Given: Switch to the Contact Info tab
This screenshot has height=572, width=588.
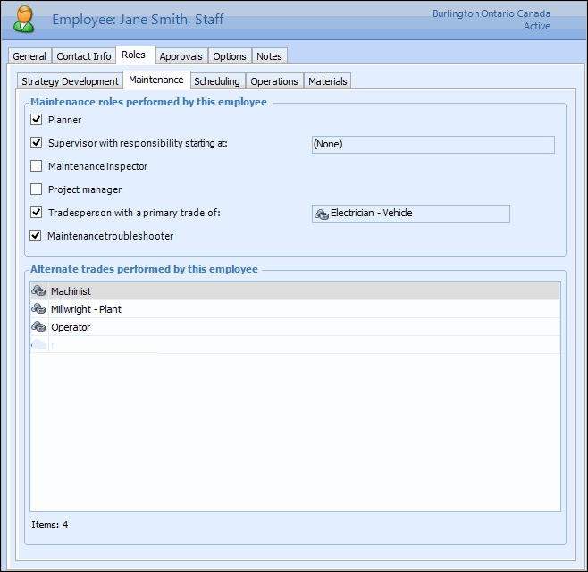Looking at the screenshot, I should point(84,56).
